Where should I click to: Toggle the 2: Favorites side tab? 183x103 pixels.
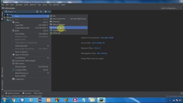point(2,72)
